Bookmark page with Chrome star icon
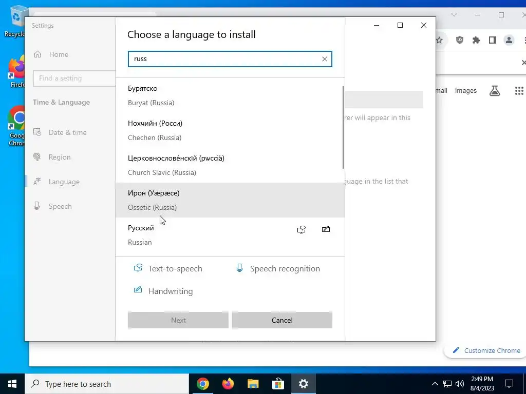The image size is (526, 394). tap(439, 40)
